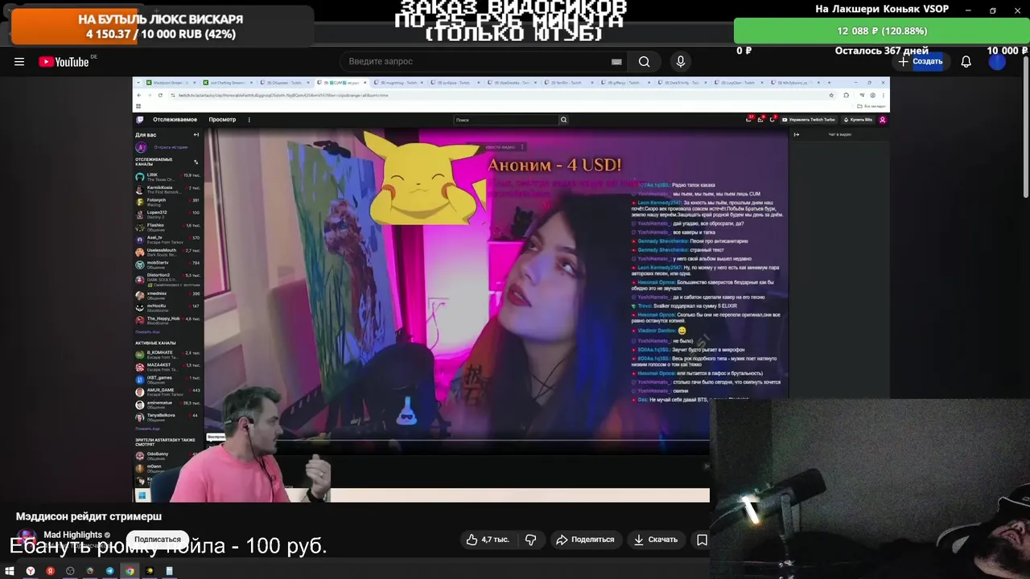Go to the YouTube home logo
Viewport: 1030px width, 579px height.
pyautogui.click(x=64, y=62)
